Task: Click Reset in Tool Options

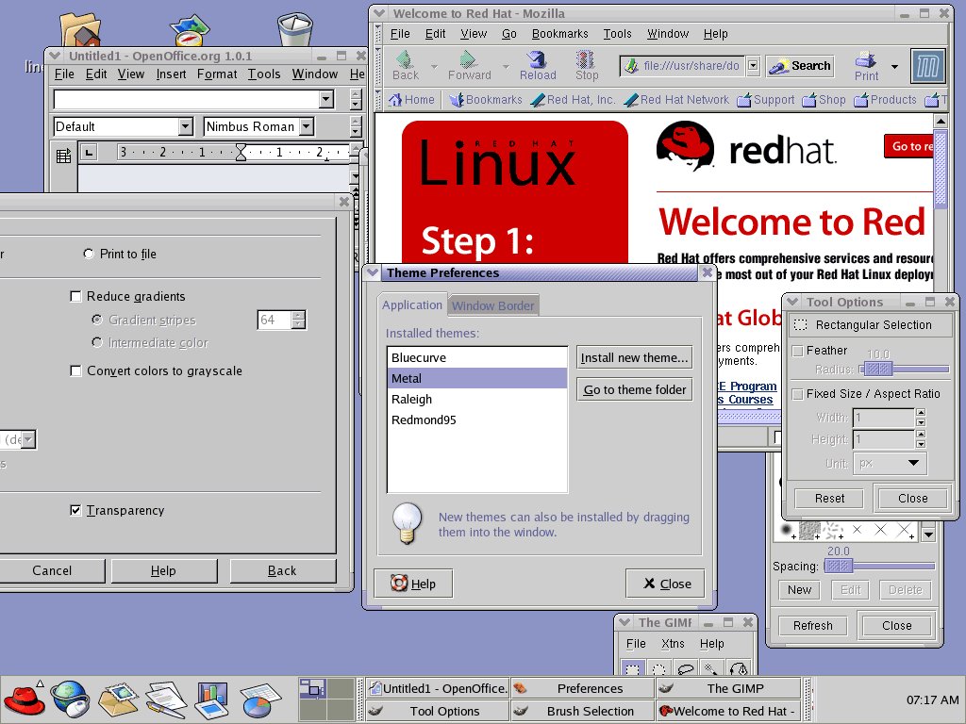Action: click(829, 498)
